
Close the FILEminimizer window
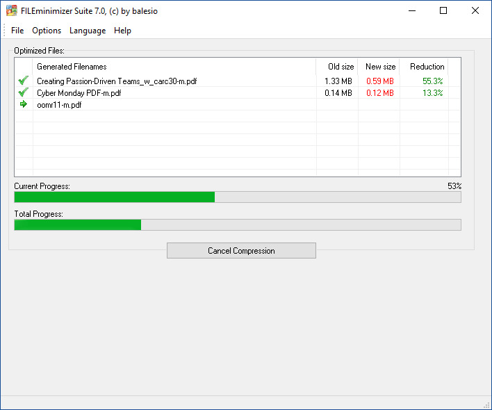tap(475, 10)
